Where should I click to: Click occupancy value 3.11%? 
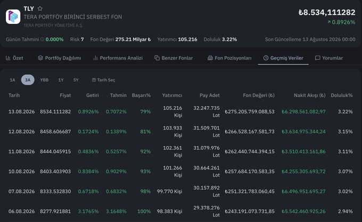point(345,151)
